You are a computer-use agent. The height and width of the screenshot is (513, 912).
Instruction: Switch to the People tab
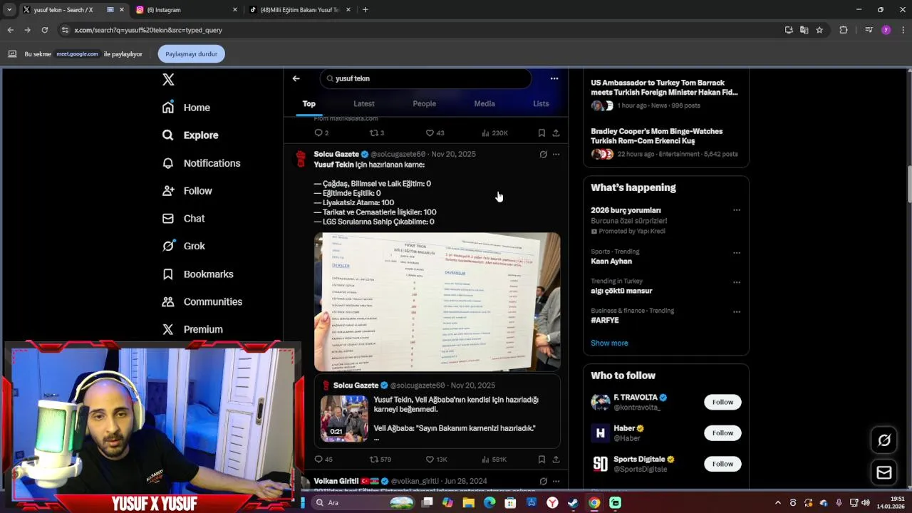point(424,104)
